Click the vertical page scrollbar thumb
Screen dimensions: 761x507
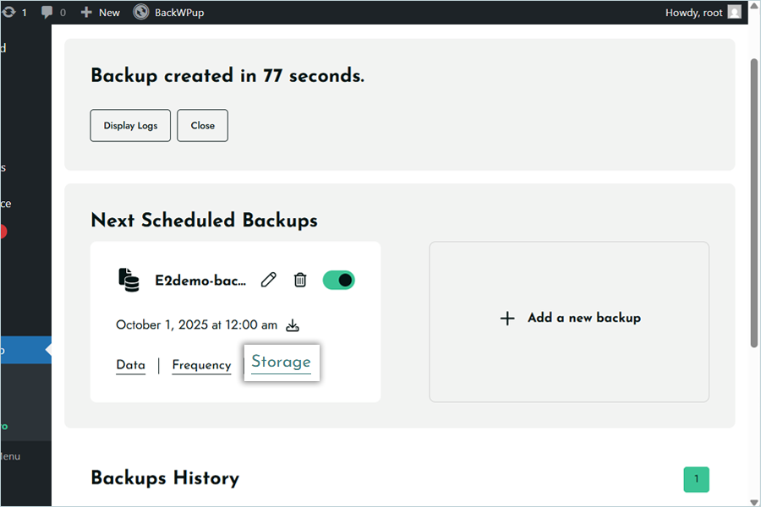click(x=753, y=203)
